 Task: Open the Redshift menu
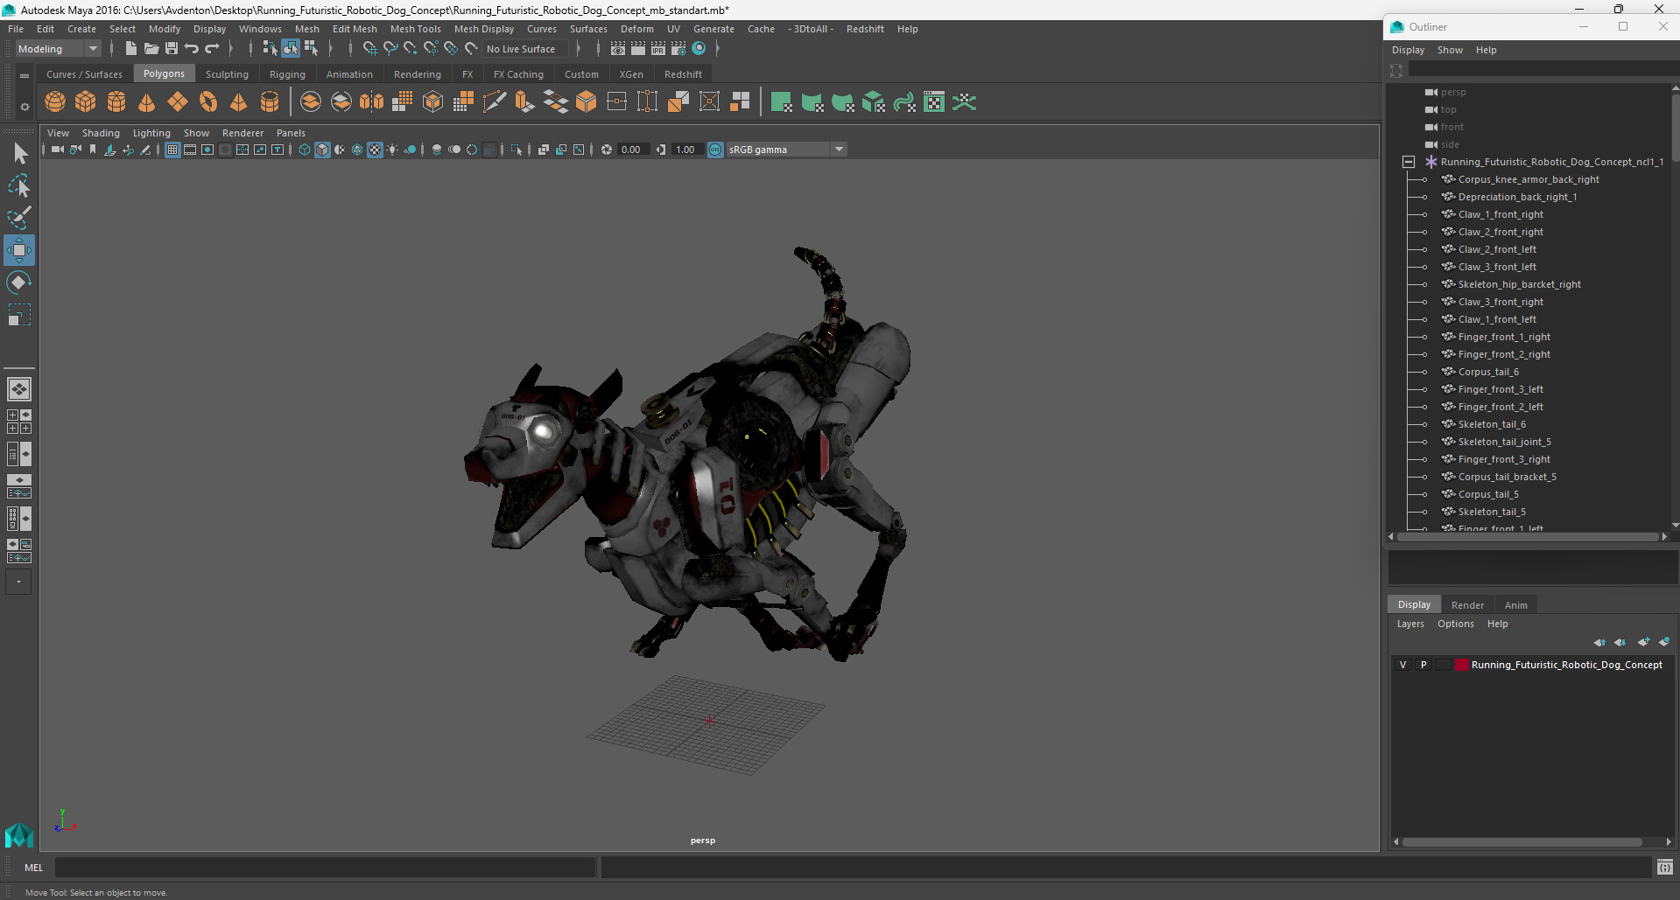[x=865, y=29]
